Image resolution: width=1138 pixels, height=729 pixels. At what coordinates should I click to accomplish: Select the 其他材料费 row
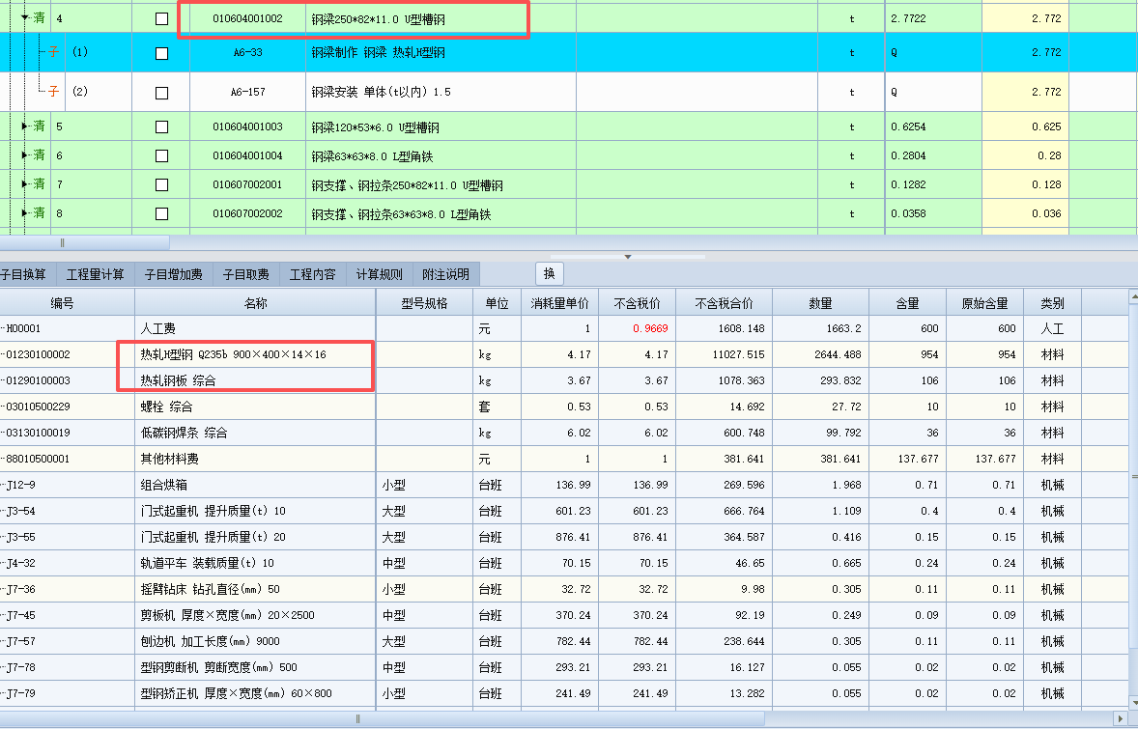coord(564,460)
